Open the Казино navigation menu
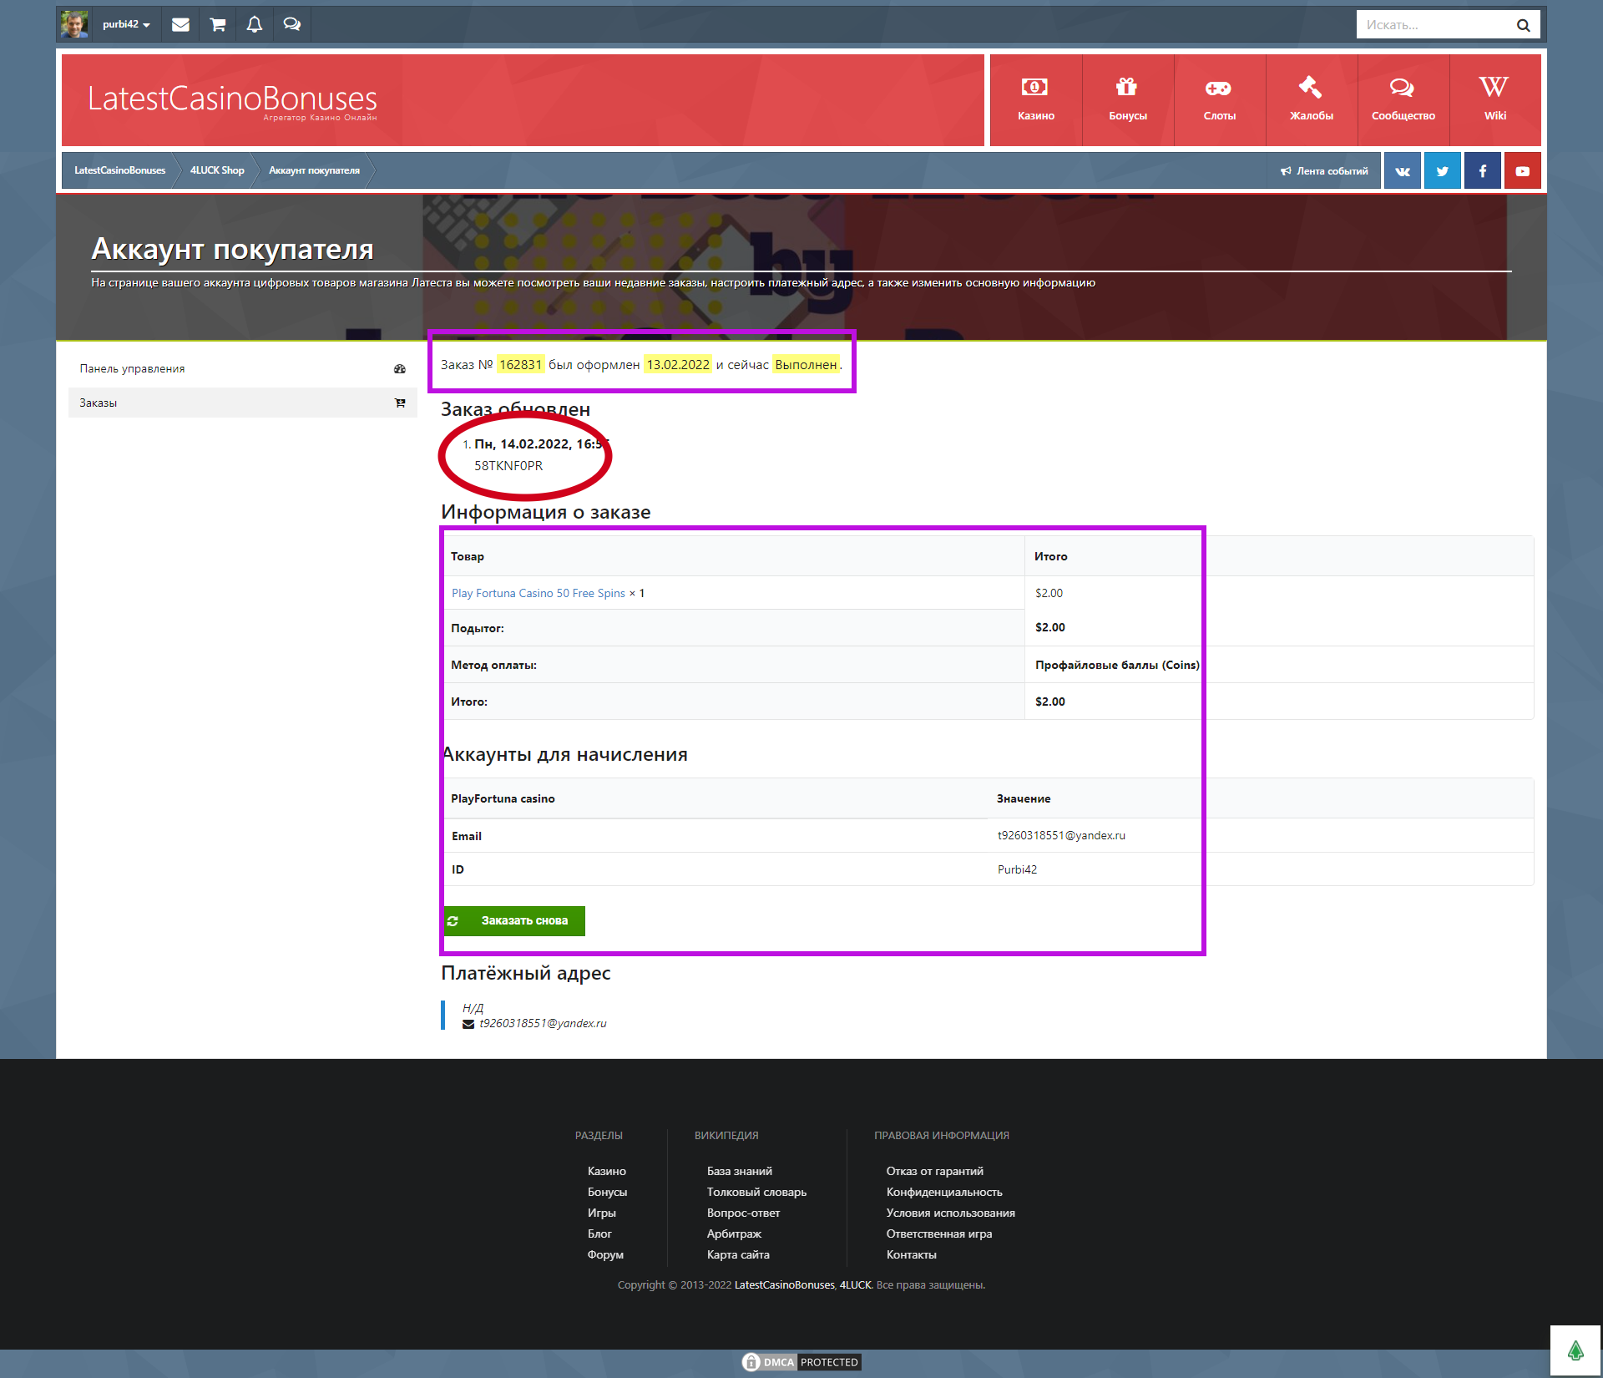This screenshot has width=1603, height=1378. (x=1035, y=100)
